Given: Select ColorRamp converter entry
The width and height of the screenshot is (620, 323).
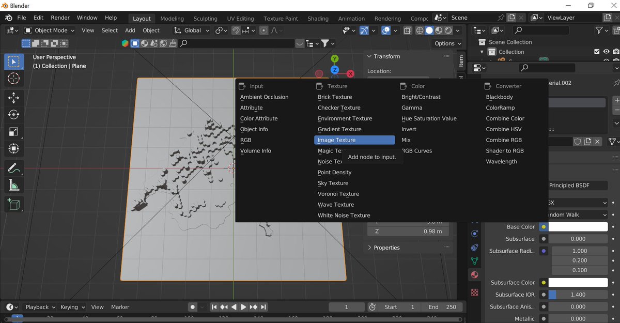Looking at the screenshot, I should point(500,107).
